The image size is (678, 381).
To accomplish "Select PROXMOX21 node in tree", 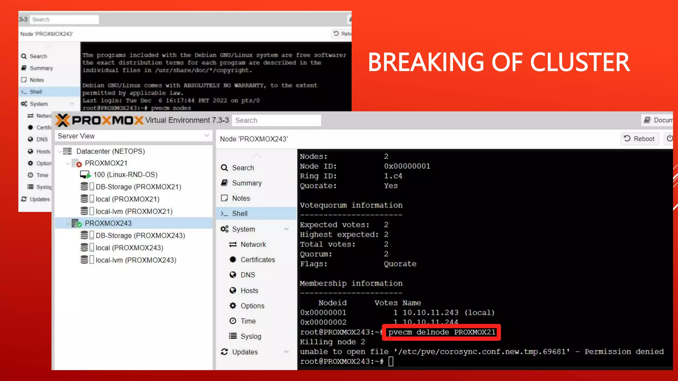I will tap(133, 163).
